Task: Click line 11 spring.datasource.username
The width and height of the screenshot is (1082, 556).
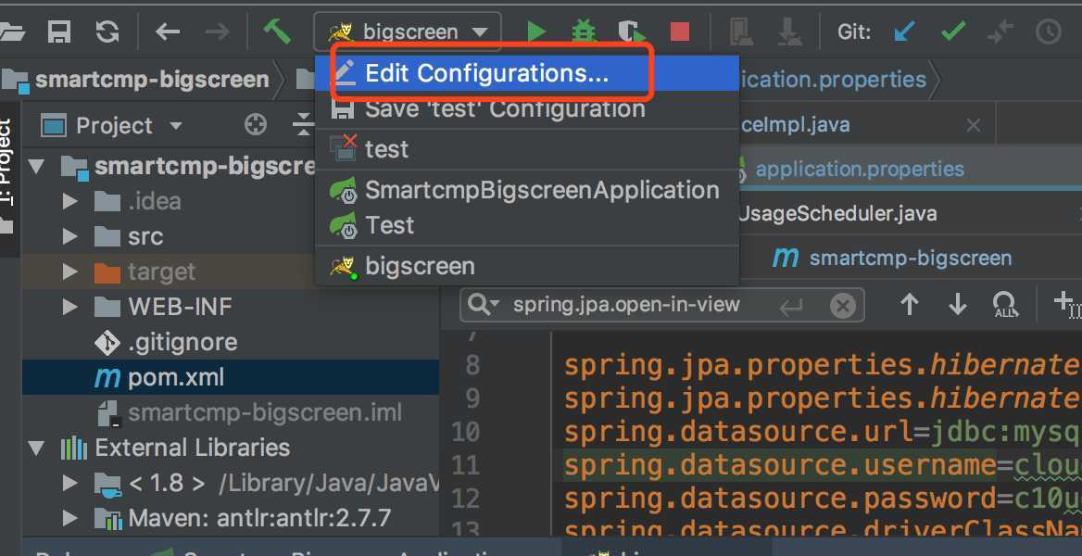Action: 780,465
